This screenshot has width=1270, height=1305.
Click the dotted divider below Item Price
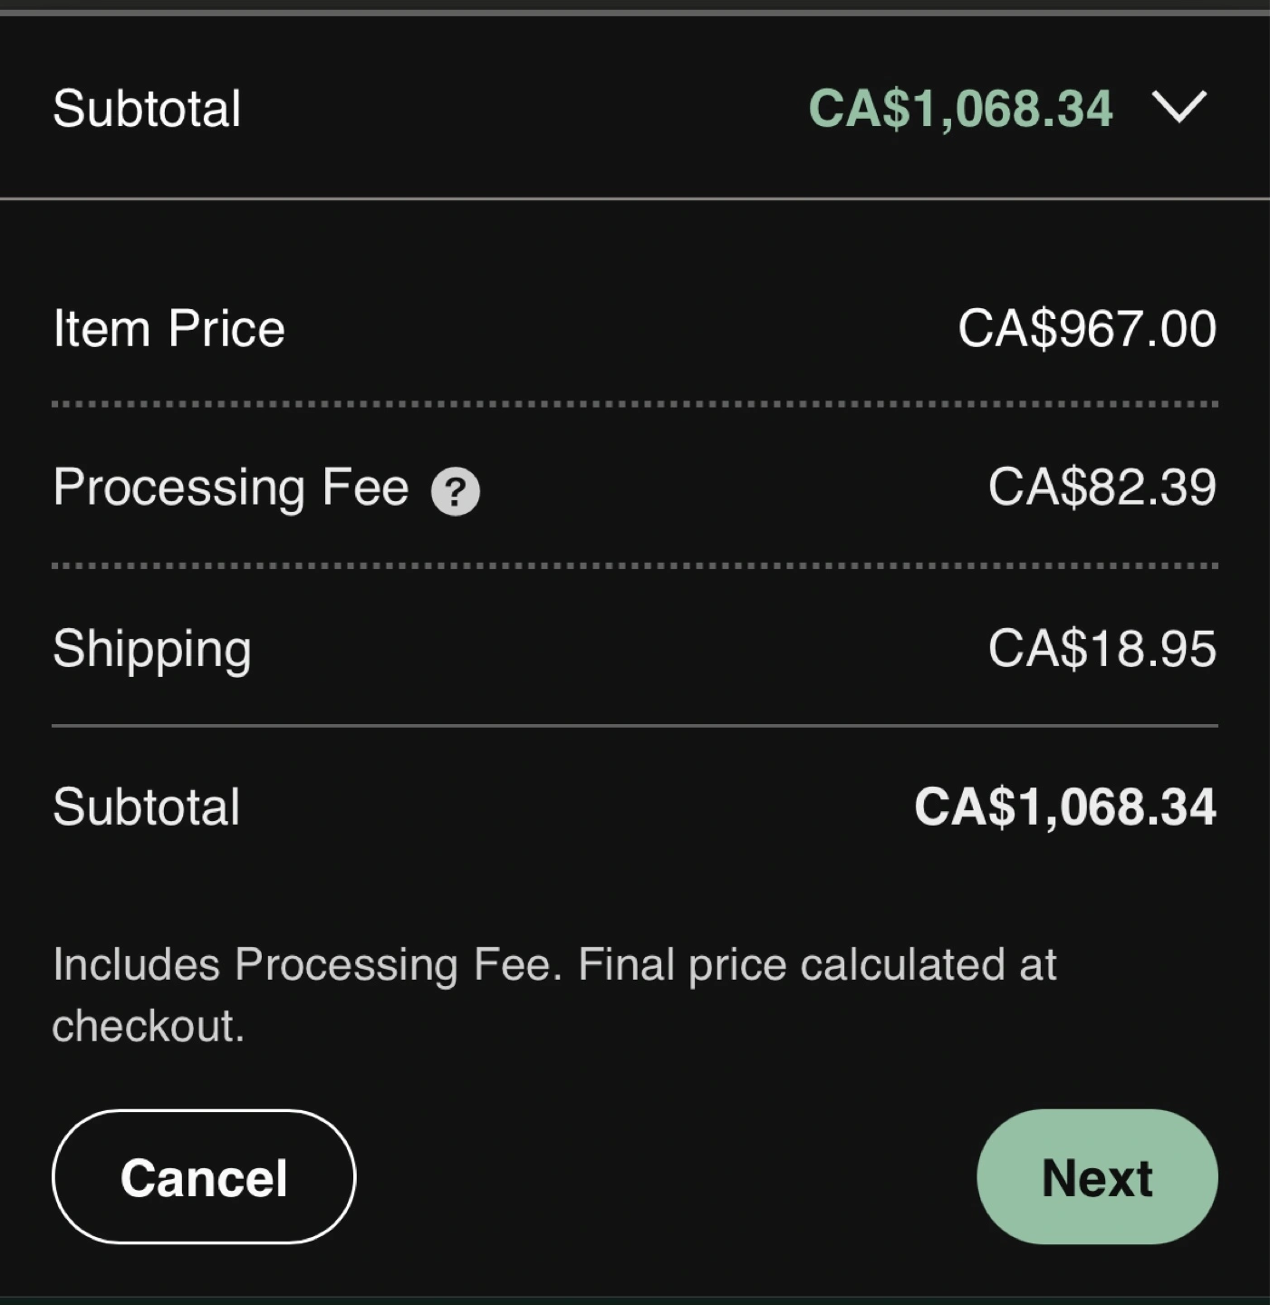(x=634, y=404)
